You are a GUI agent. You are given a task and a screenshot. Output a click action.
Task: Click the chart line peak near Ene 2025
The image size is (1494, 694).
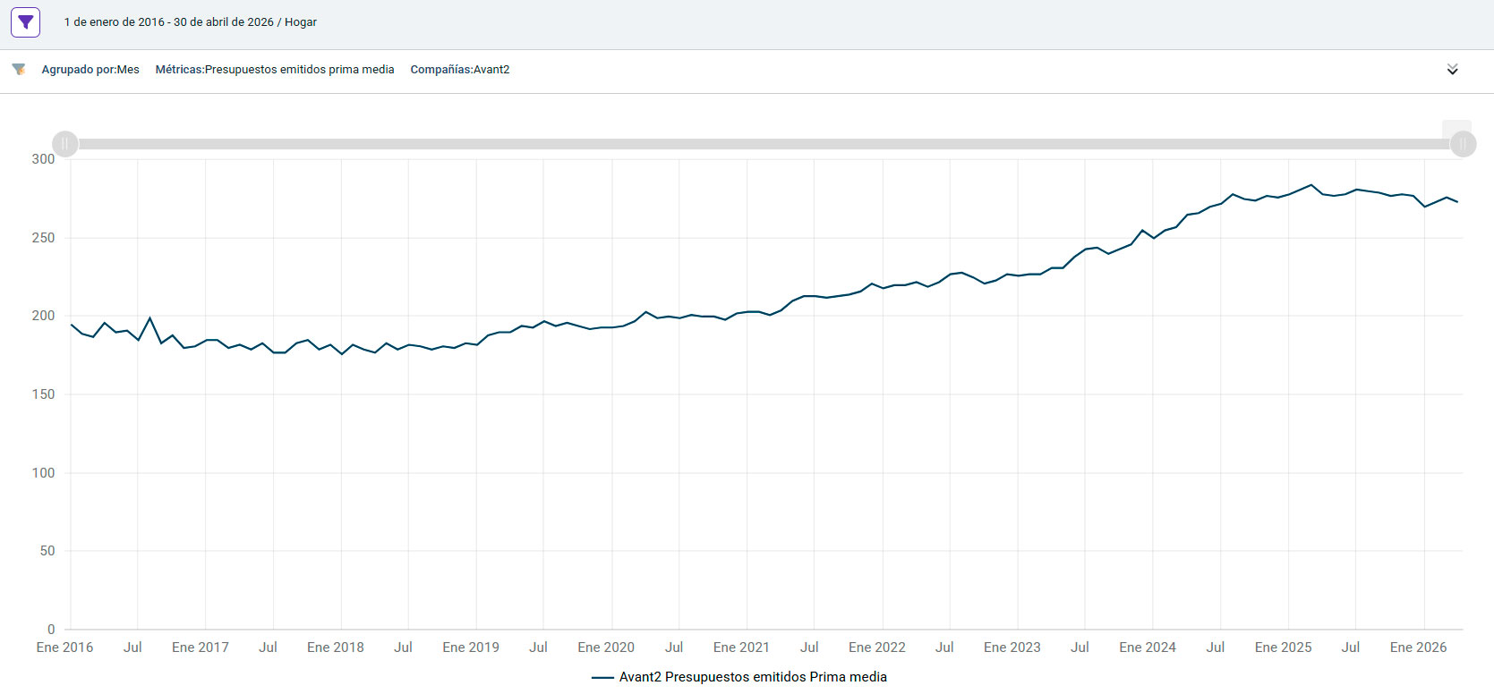[1311, 185]
